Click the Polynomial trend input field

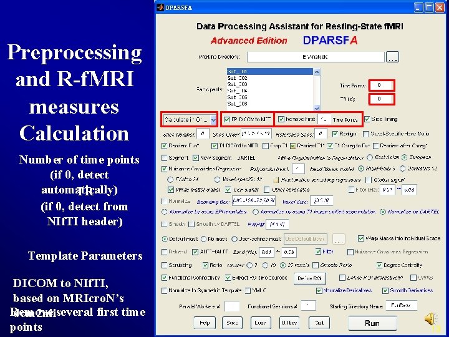(298, 168)
